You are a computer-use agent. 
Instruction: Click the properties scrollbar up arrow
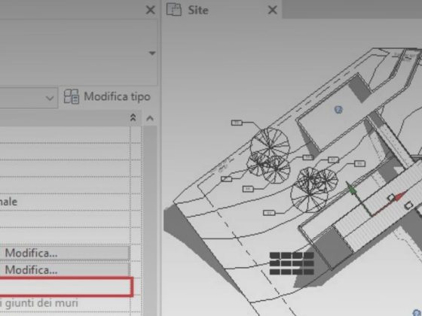click(x=150, y=118)
